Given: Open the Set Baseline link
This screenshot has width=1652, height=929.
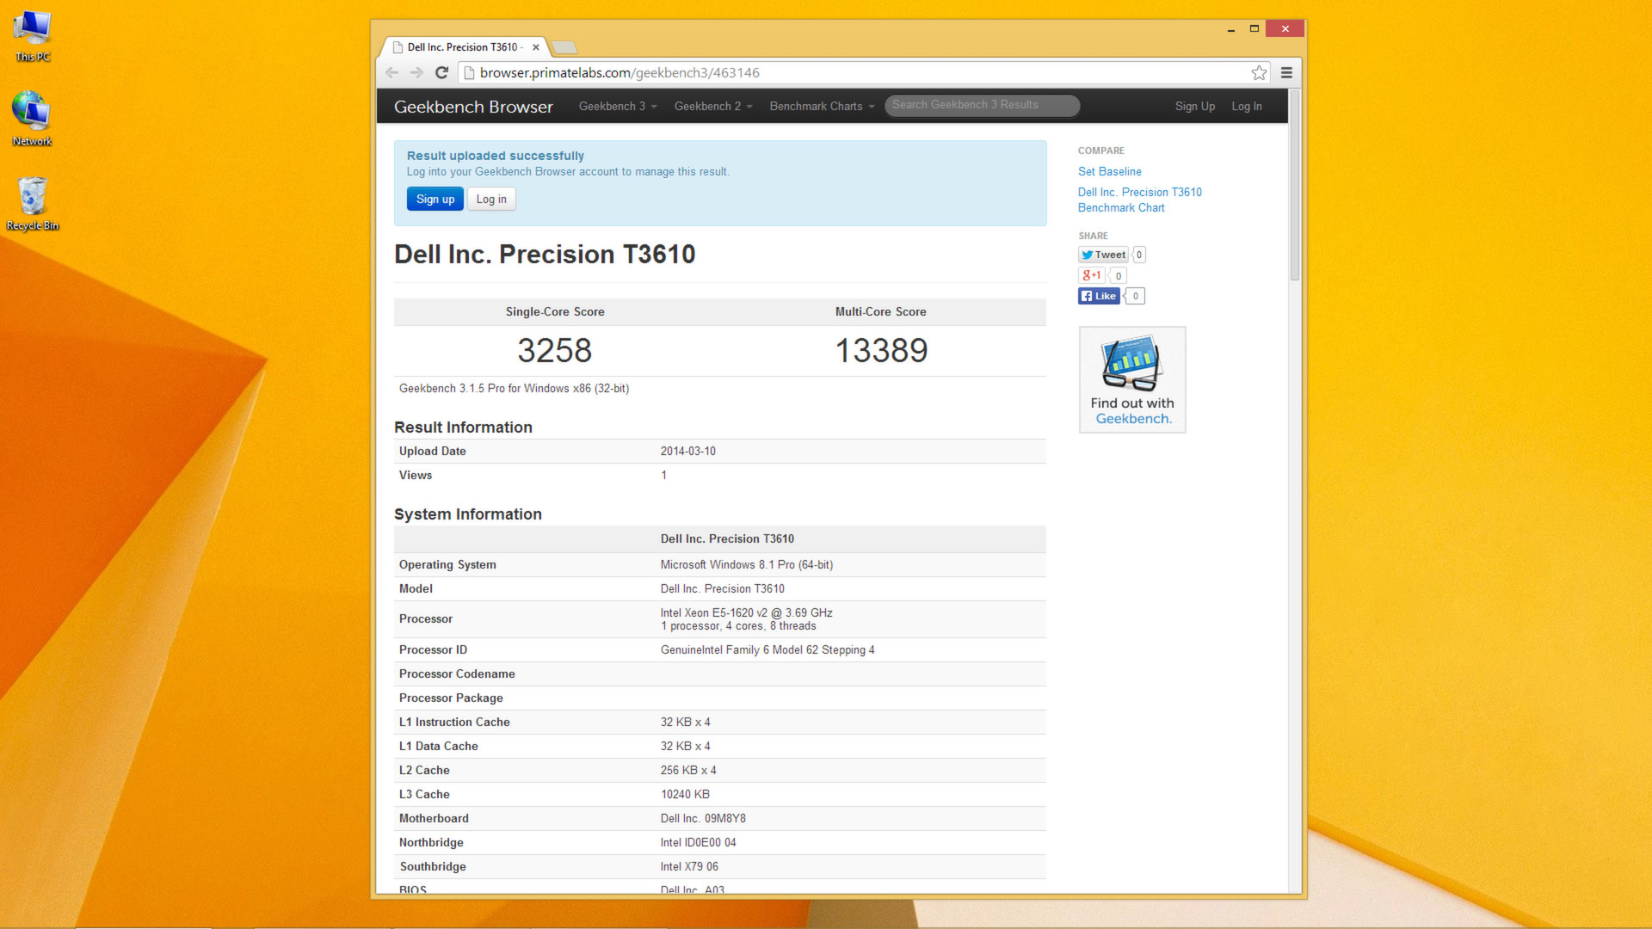Looking at the screenshot, I should (1109, 171).
